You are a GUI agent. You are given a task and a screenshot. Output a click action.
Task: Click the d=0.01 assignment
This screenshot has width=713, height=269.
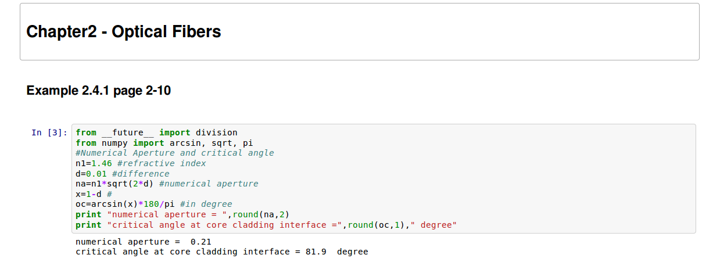[x=94, y=174]
